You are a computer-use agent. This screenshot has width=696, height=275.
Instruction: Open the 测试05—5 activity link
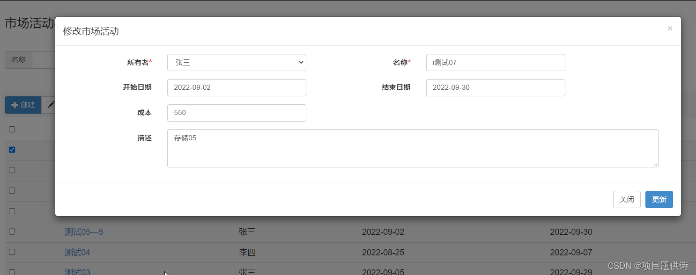[84, 232]
